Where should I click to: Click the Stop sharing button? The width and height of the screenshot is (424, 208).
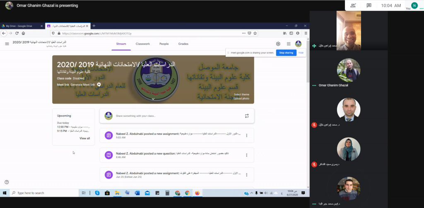click(286, 53)
